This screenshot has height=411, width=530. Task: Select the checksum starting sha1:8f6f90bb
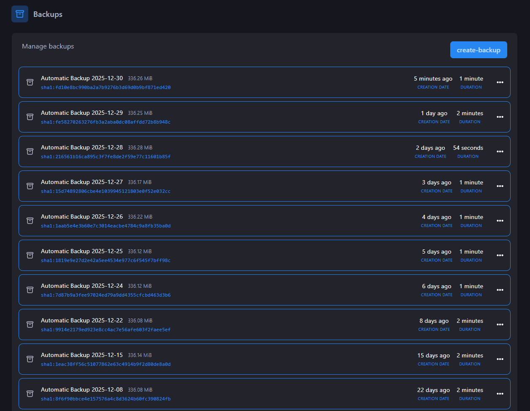click(x=106, y=399)
